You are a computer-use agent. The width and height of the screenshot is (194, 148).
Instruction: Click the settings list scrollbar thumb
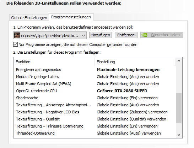[x=179, y=108]
